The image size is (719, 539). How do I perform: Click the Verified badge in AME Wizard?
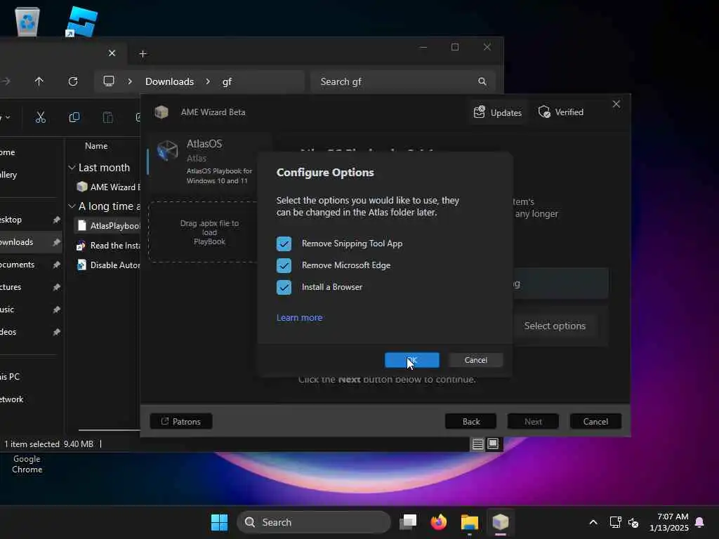coord(561,112)
